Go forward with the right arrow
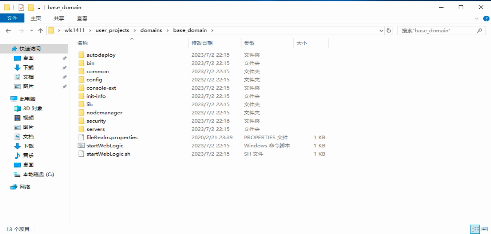Screen dimensions: 491x234 (21, 31)
